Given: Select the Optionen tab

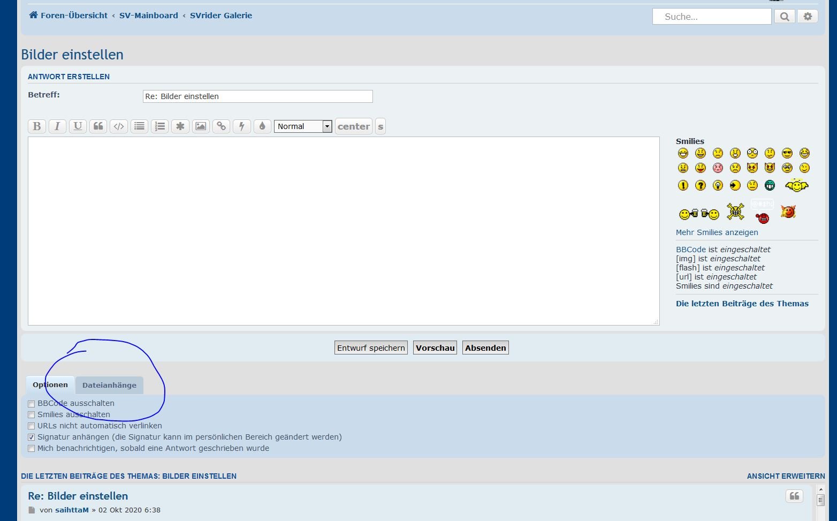Looking at the screenshot, I should 50,384.
